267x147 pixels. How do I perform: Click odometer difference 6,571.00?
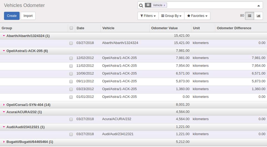[x=258, y=73]
